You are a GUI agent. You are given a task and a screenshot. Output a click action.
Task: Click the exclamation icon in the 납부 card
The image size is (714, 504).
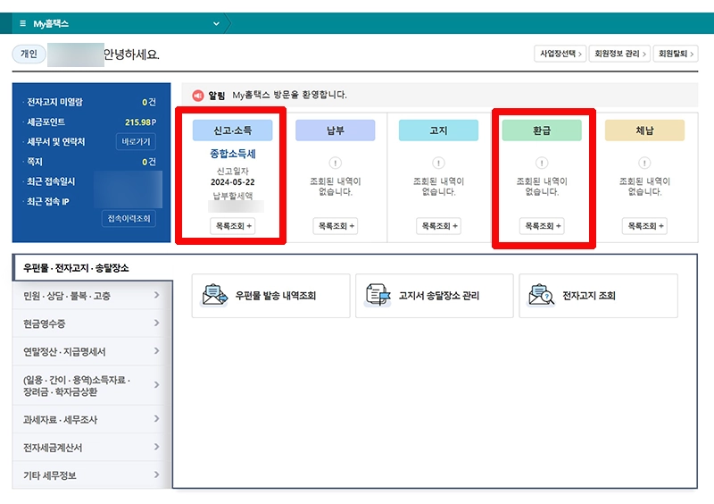coord(336,163)
